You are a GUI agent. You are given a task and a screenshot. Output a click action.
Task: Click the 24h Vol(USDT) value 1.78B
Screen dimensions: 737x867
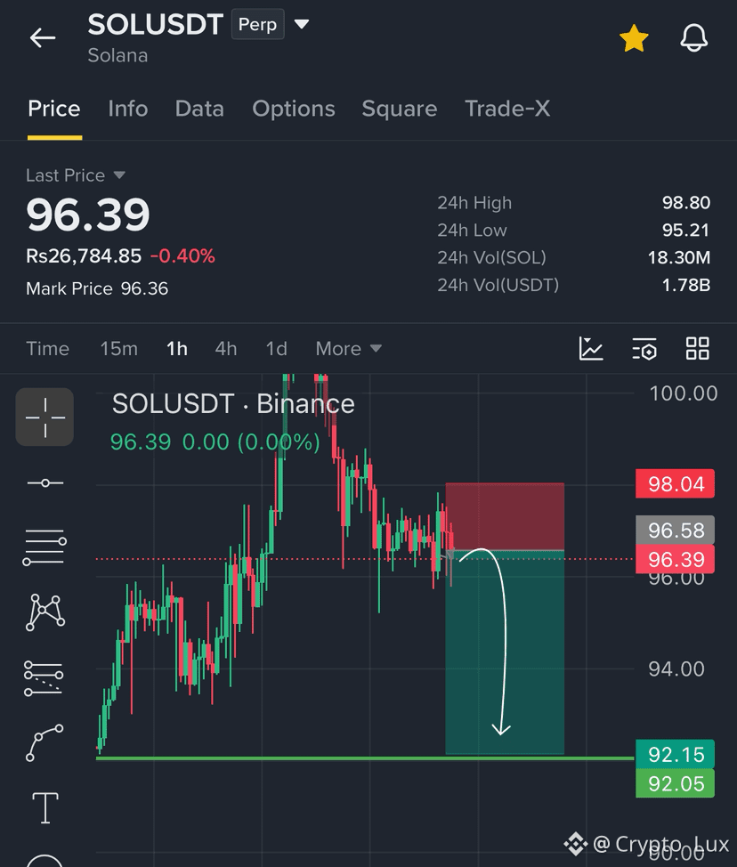click(x=685, y=286)
